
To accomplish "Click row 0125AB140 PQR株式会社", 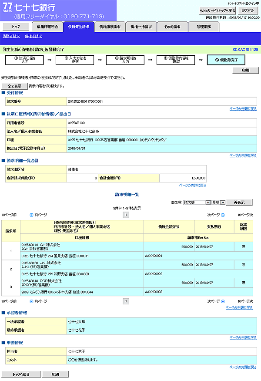I will pyautogui.click(x=82, y=283).
